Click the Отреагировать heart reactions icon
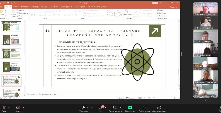221x113 pixels. 115,108
